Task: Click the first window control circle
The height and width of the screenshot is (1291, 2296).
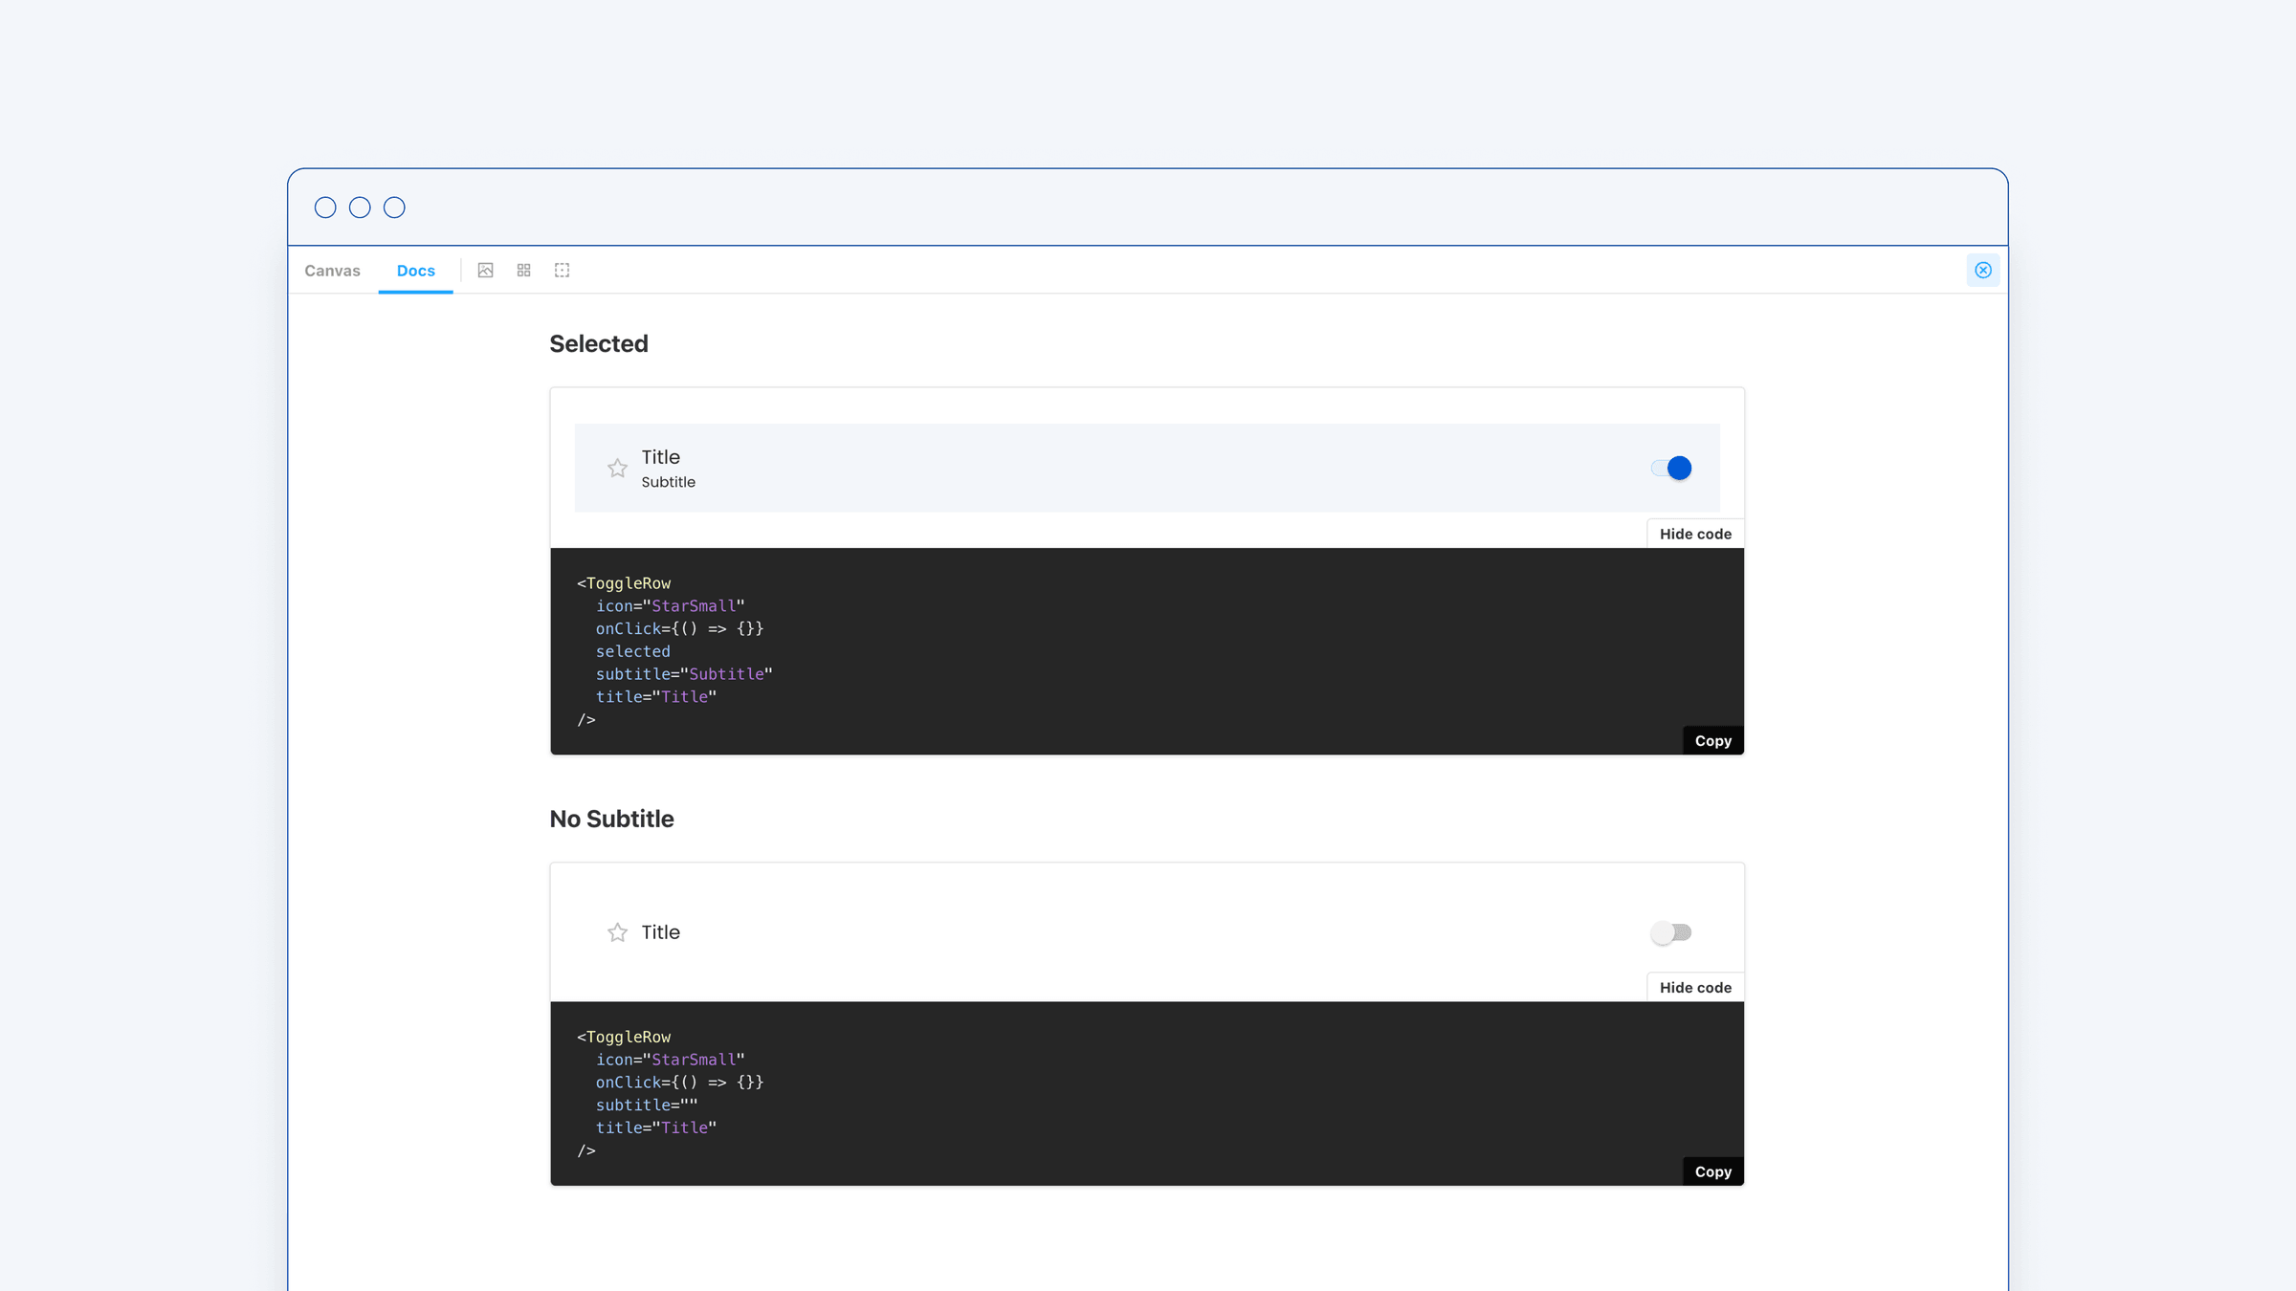Action: point(325,207)
